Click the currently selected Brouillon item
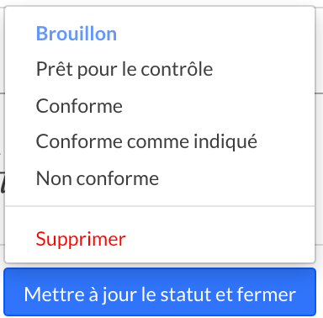Viewport: 323px width, 318px height. click(x=160, y=34)
